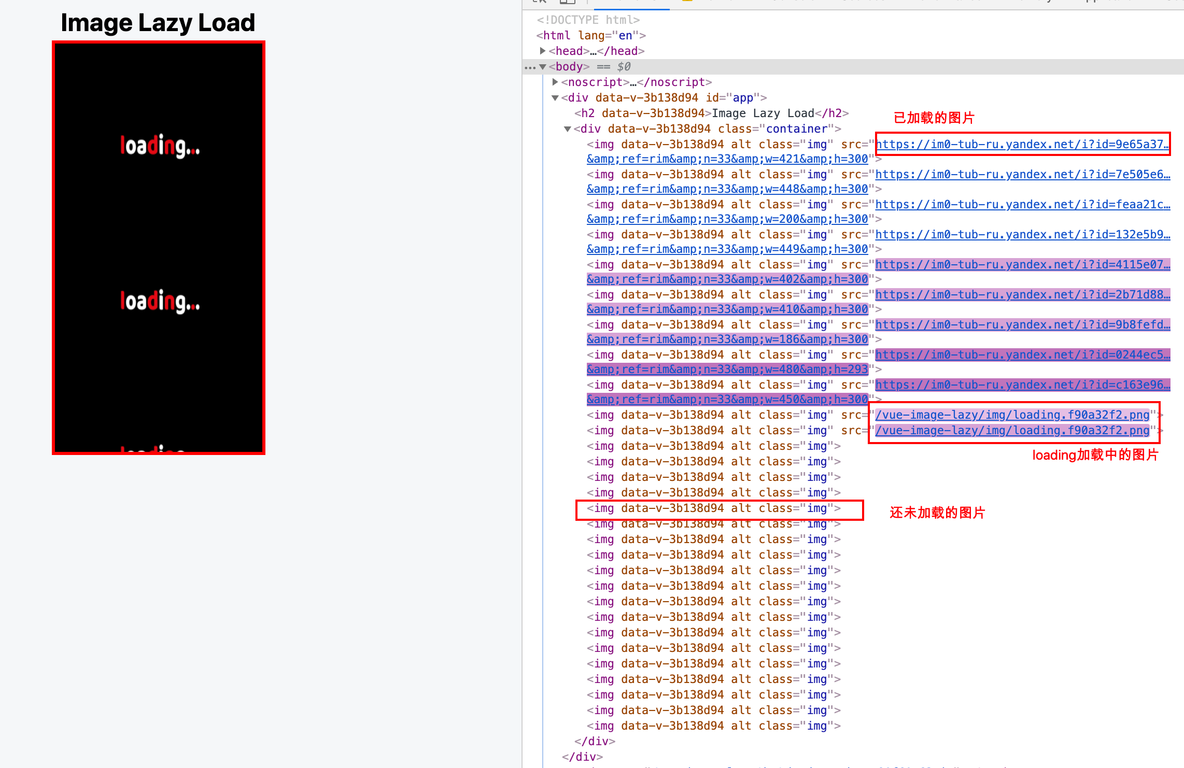Open the id=7e505e6 image src link
The image size is (1184, 768).
pyautogui.click(x=1021, y=174)
